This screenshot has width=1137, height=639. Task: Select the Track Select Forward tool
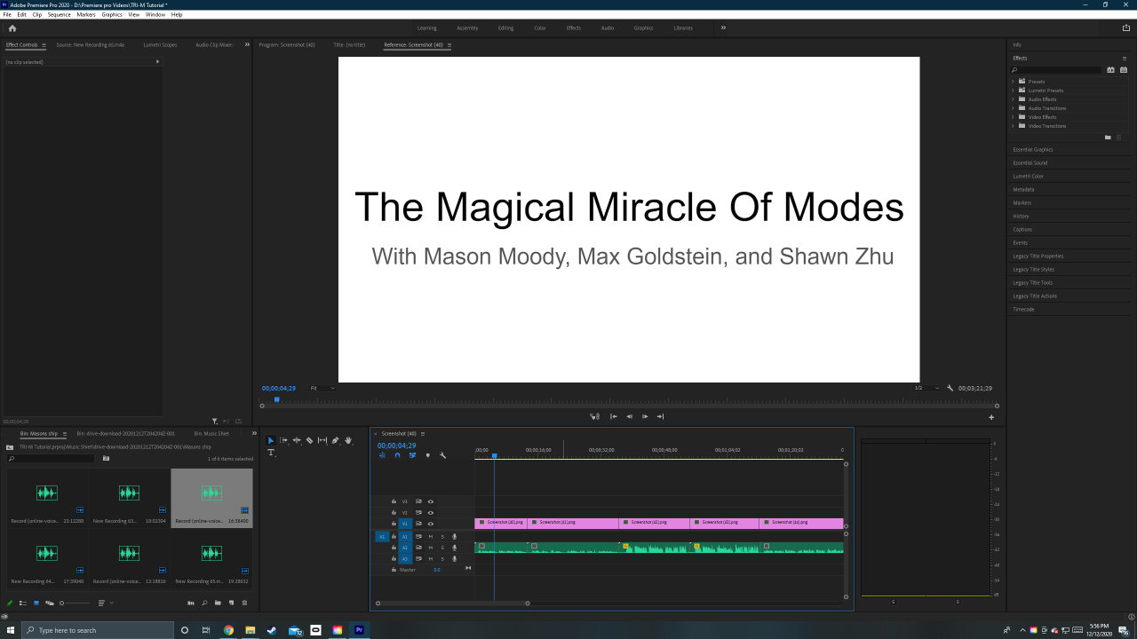(283, 440)
